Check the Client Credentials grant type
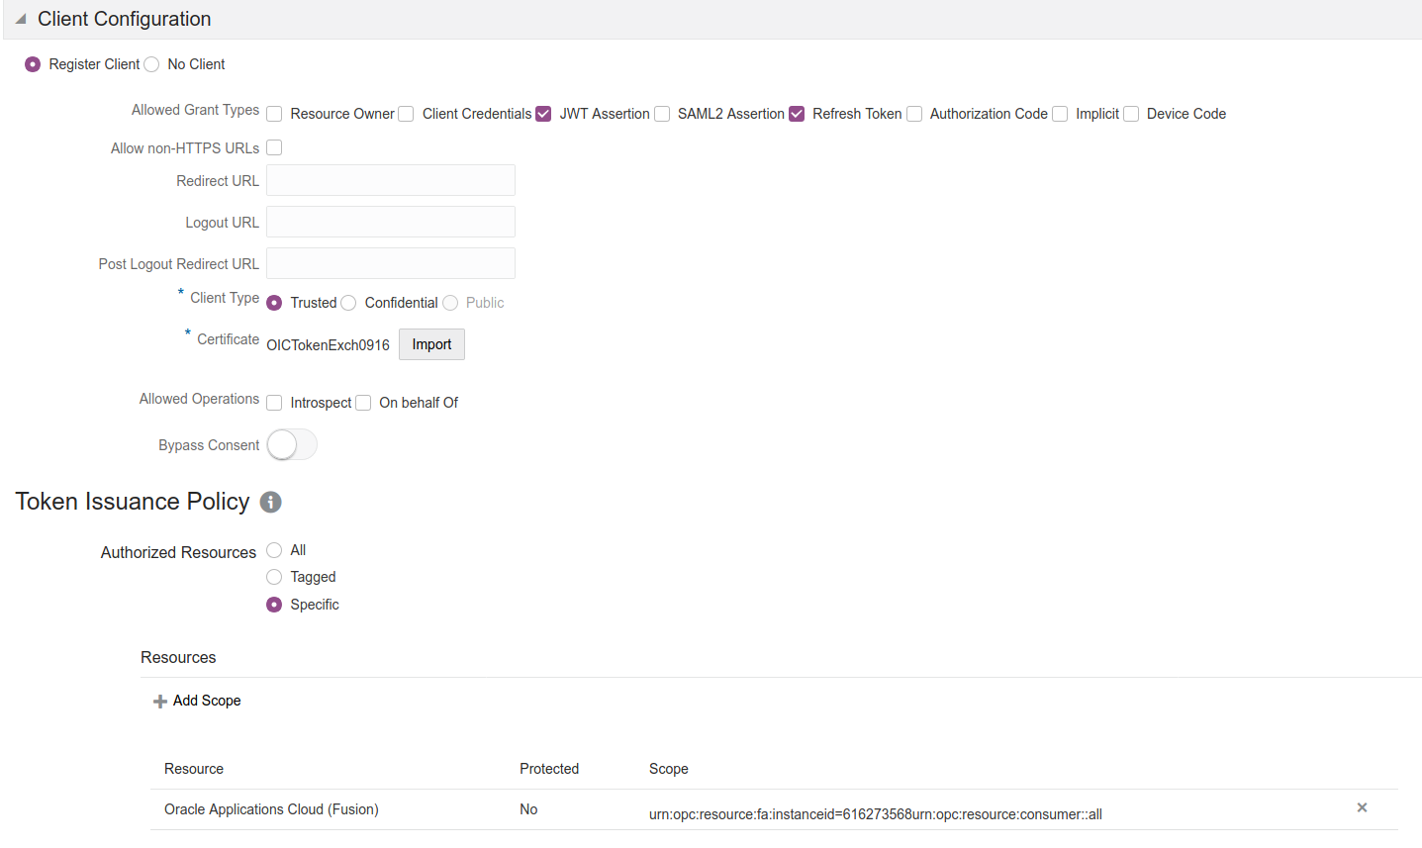This screenshot has height=848, width=1422. pyautogui.click(x=406, y=114)
